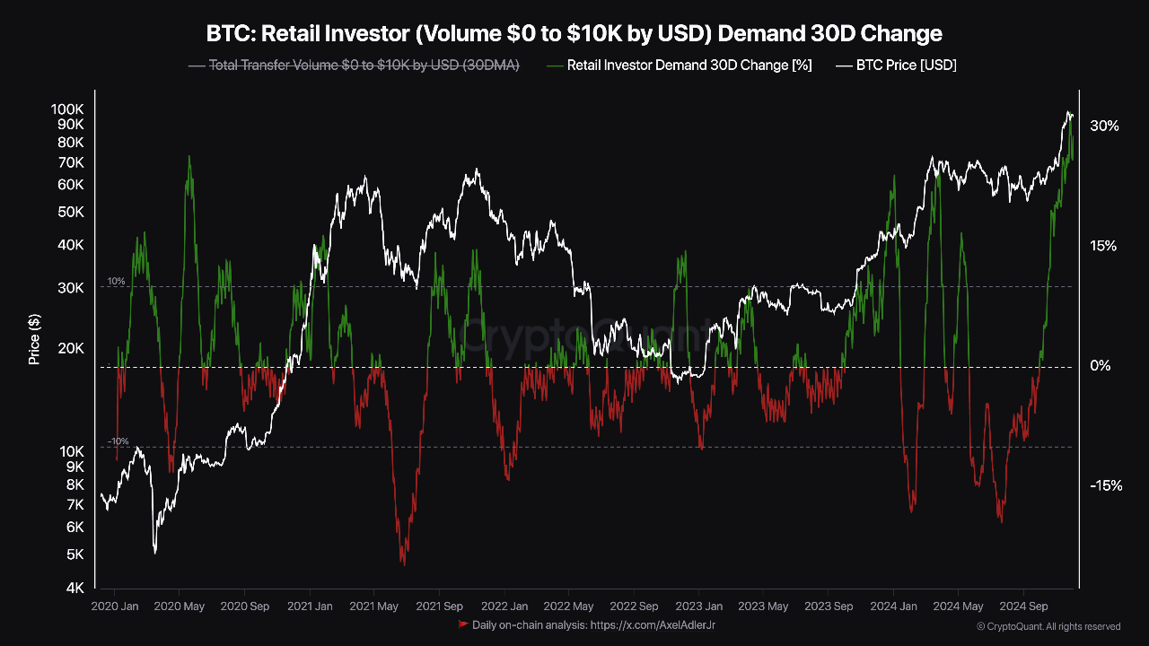Toggle the Retail Investor Demand 30D Change series
The image size is (1149, 646).
click(689, 65)
